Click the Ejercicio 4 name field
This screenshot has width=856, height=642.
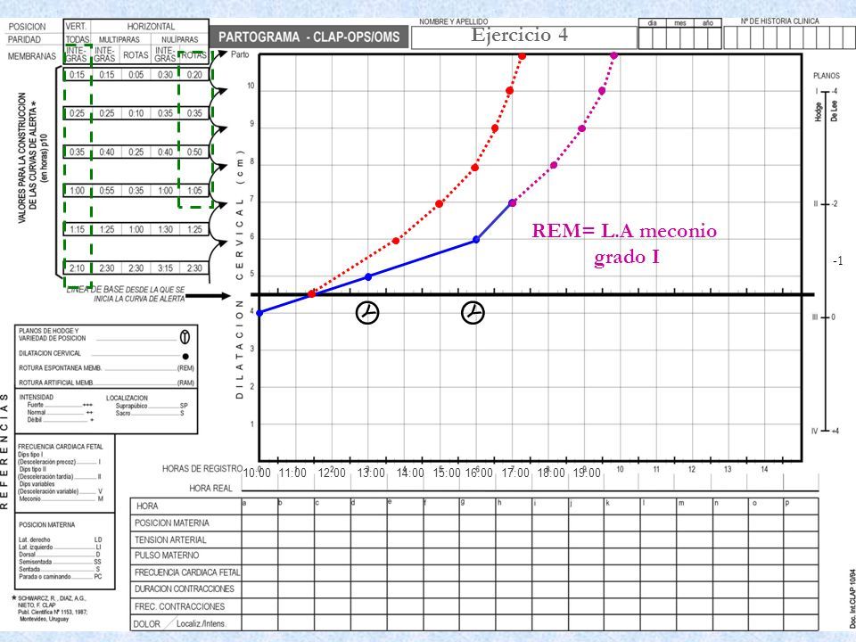523,37
